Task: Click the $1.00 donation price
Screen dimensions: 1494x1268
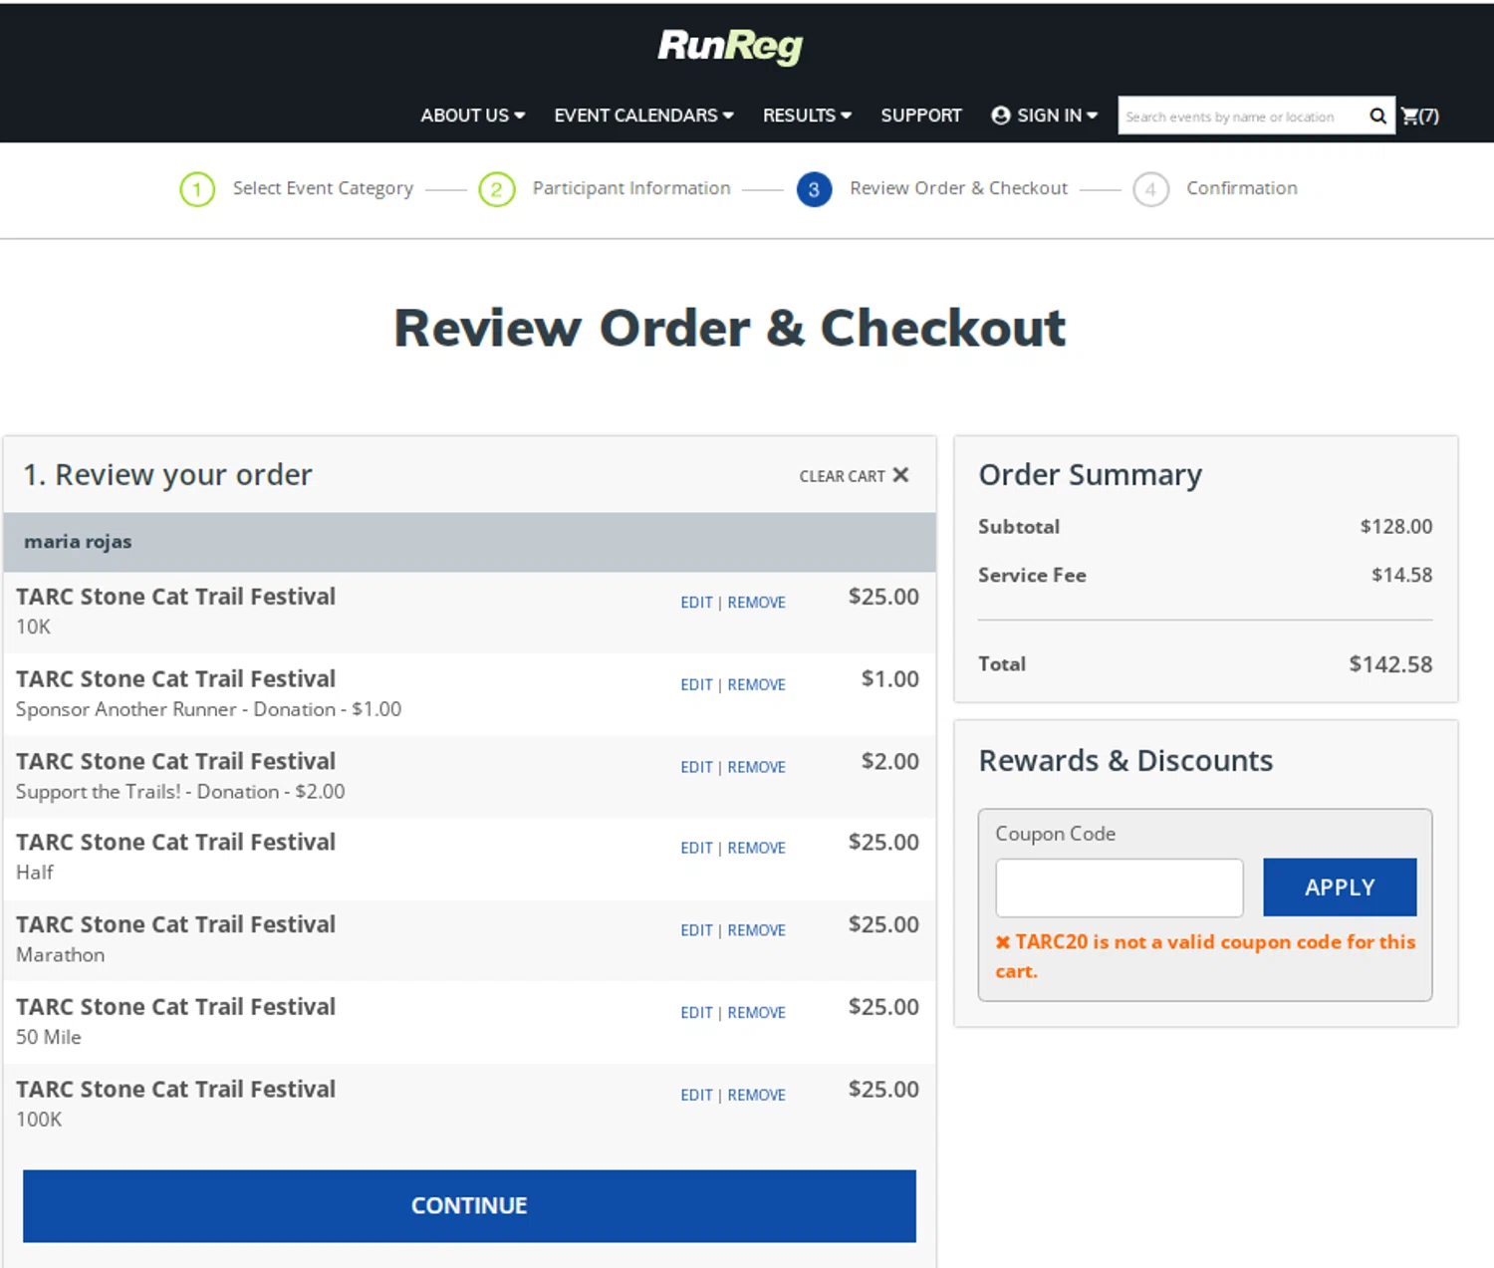Action: (889, 679)
